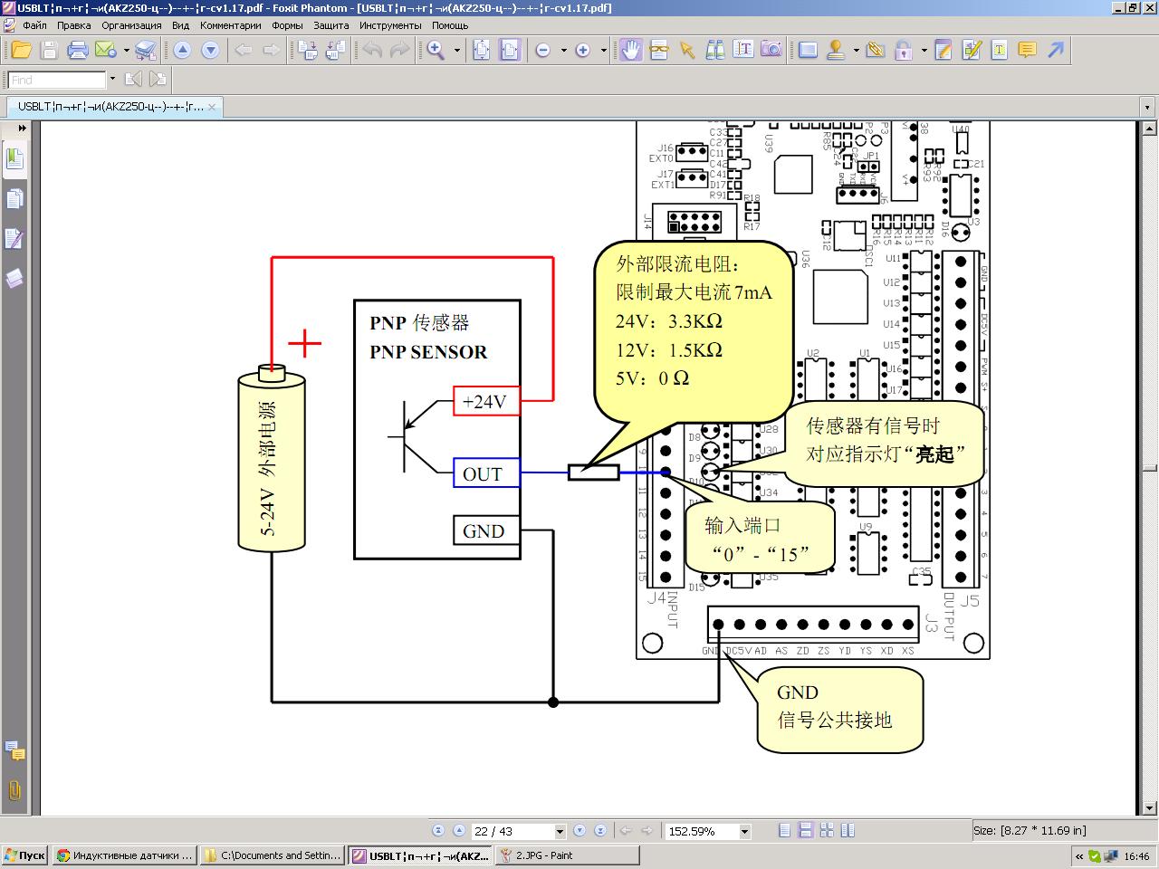The width and height of the screenshot is (1159, 869).
Task: Open the Pages thumbnails panel in sidebar
Action: pos(14,198)
